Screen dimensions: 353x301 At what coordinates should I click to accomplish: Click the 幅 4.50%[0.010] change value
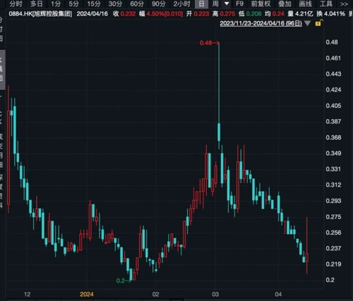(161, 14)
